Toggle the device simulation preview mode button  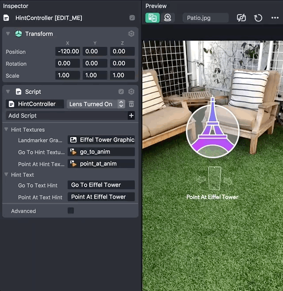coord(153,18)
